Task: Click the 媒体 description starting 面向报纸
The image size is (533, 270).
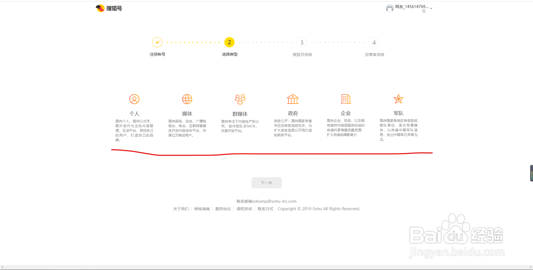Action: tap(187, 128)
